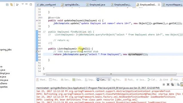
Task: Click override marker beside line 46
Action: tap(37, 49)
